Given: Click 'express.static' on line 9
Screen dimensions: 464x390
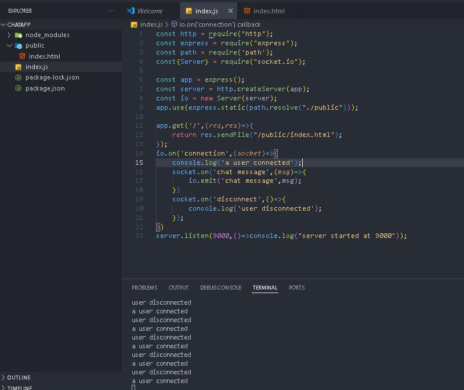Looking at the screenshot, I should coord(217,107).
